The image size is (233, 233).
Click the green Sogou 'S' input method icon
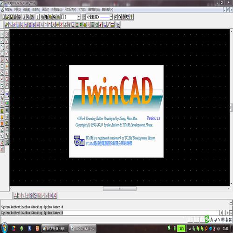(207, 219)
